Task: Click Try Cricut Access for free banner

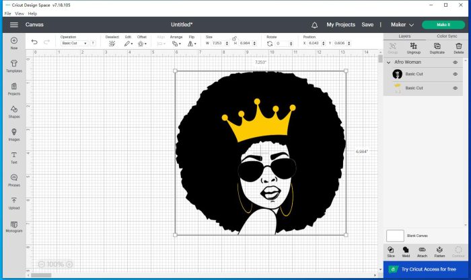Action: click(426, 269)
